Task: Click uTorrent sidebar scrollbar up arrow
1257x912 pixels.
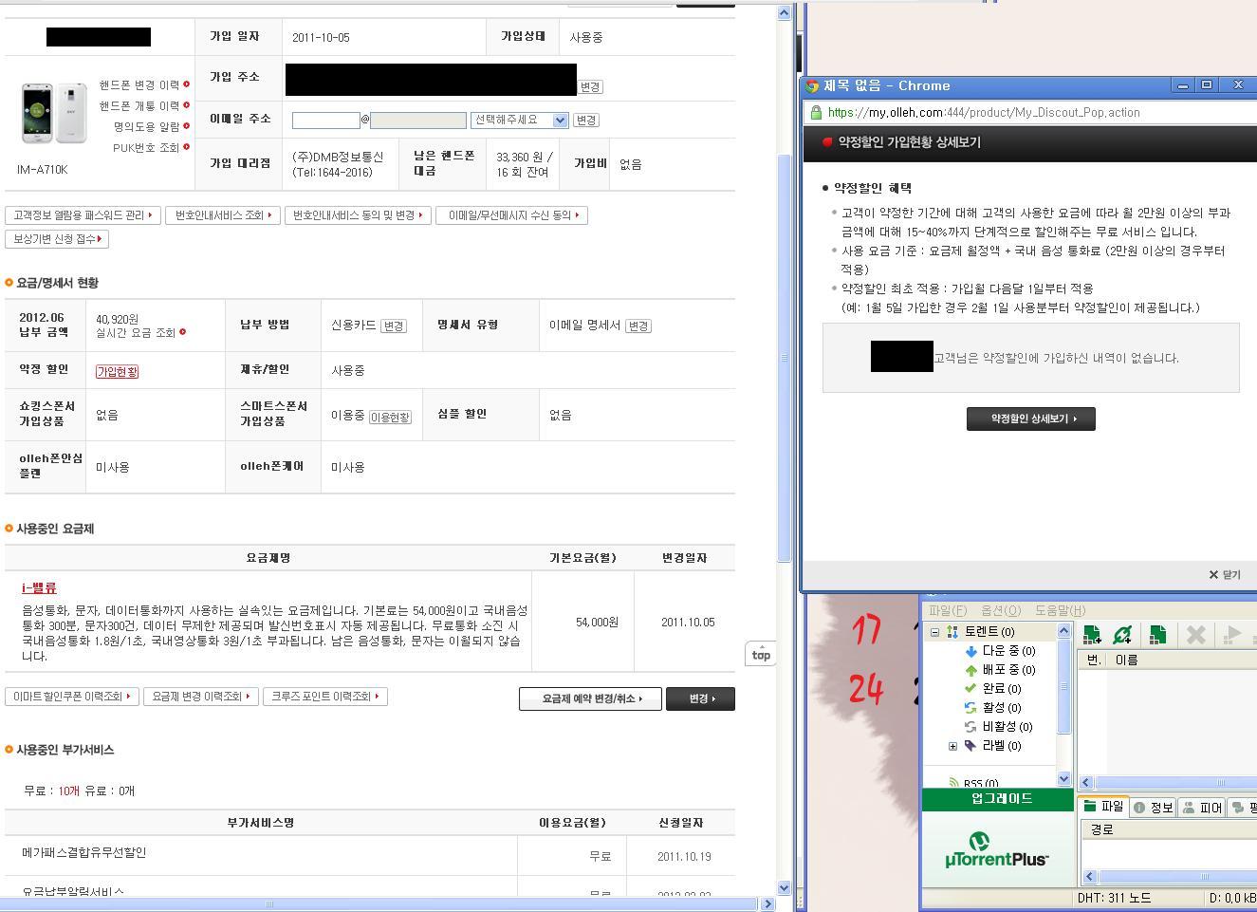Action: 1063,631
